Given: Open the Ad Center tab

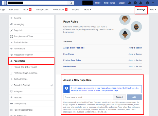Looking at the screenshot, I should (x=14, y=10).
